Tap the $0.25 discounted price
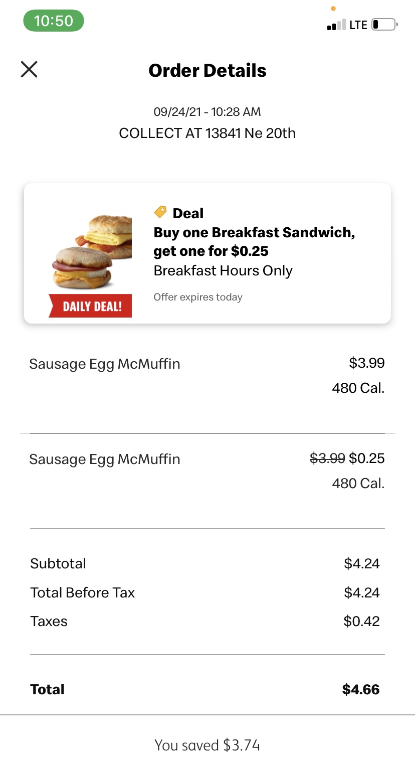 click(x=367, y=458)
